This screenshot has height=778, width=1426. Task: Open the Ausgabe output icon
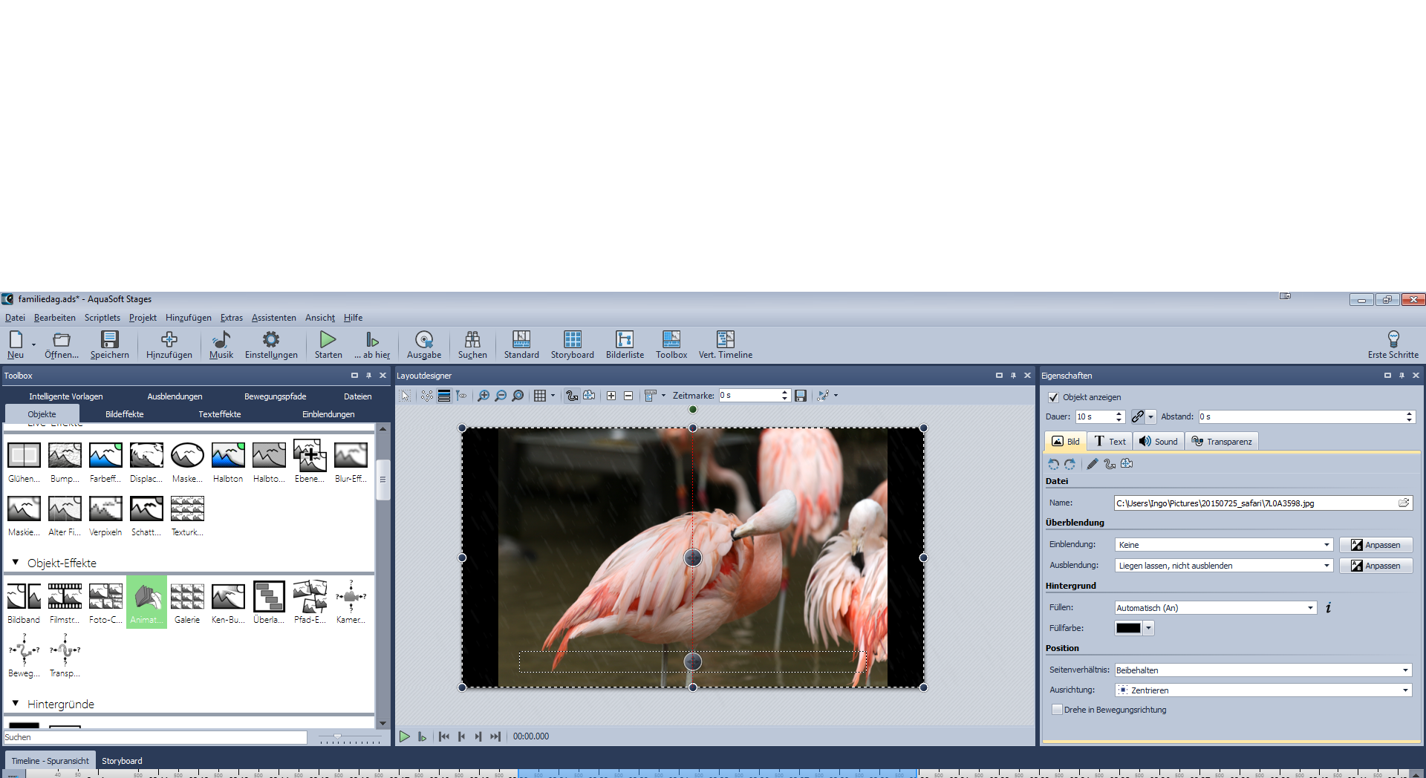click(x=423, y=344)
